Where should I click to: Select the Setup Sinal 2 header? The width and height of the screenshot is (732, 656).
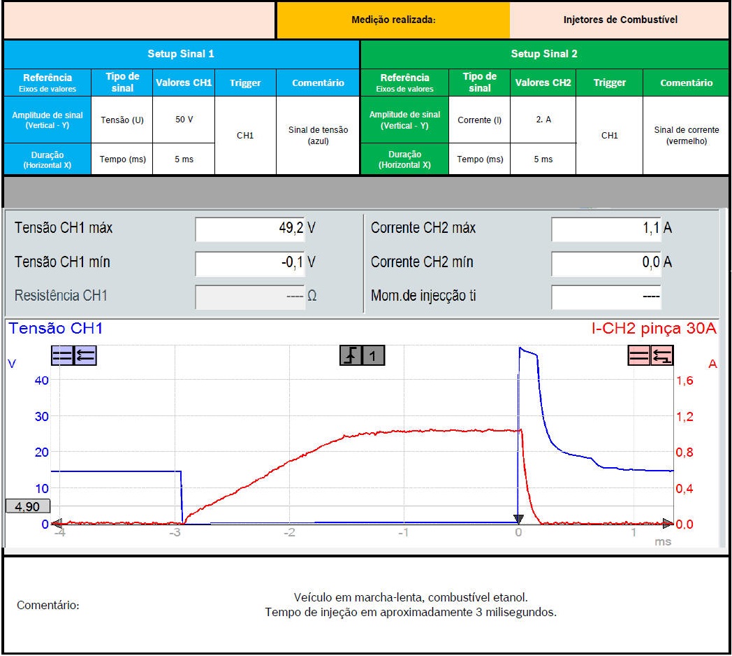[x=544, y=54]
